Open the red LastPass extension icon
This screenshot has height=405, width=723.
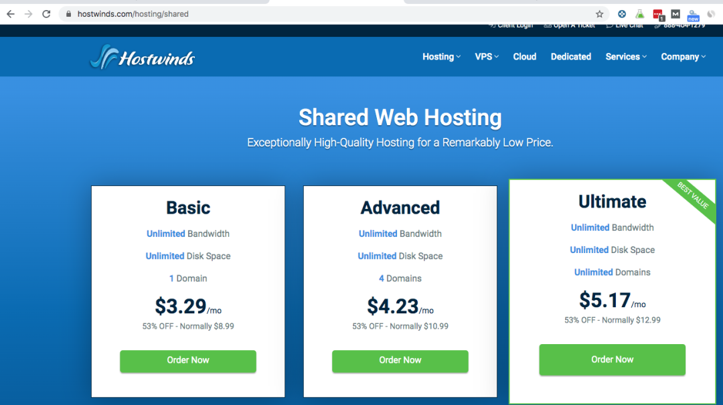click(658, 15)
